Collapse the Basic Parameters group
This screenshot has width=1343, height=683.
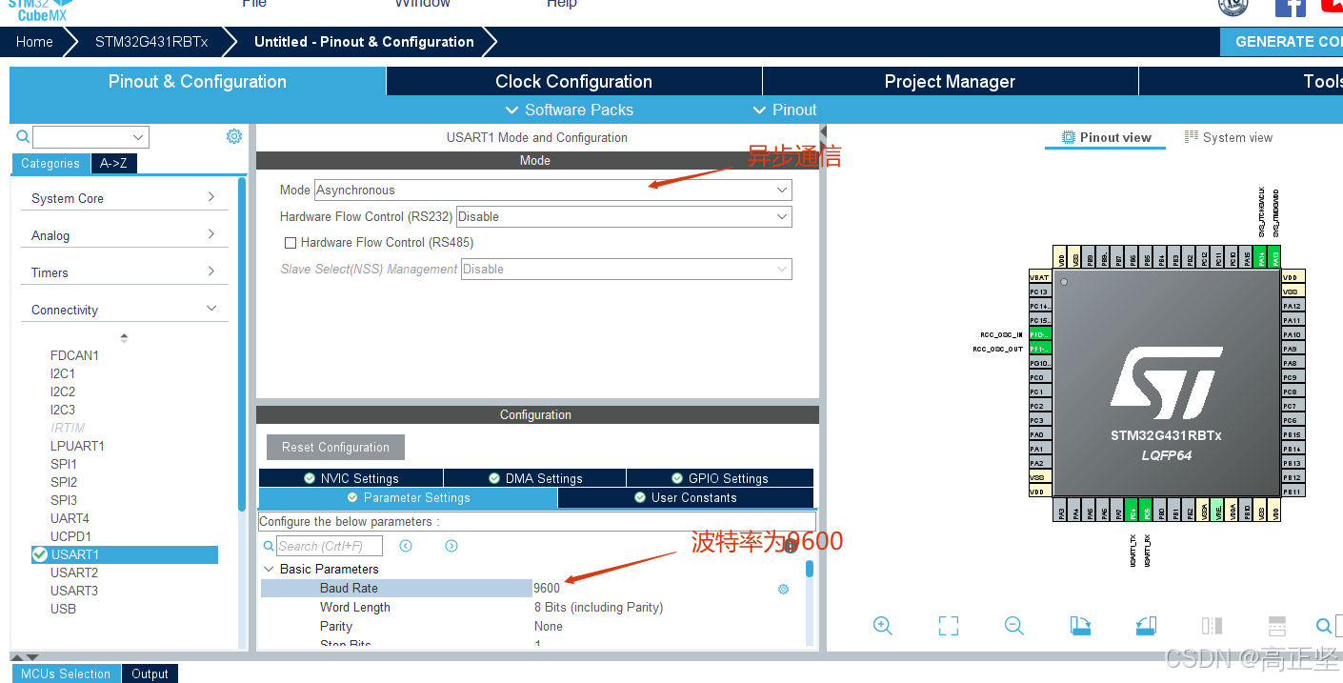tap(269, 569)
